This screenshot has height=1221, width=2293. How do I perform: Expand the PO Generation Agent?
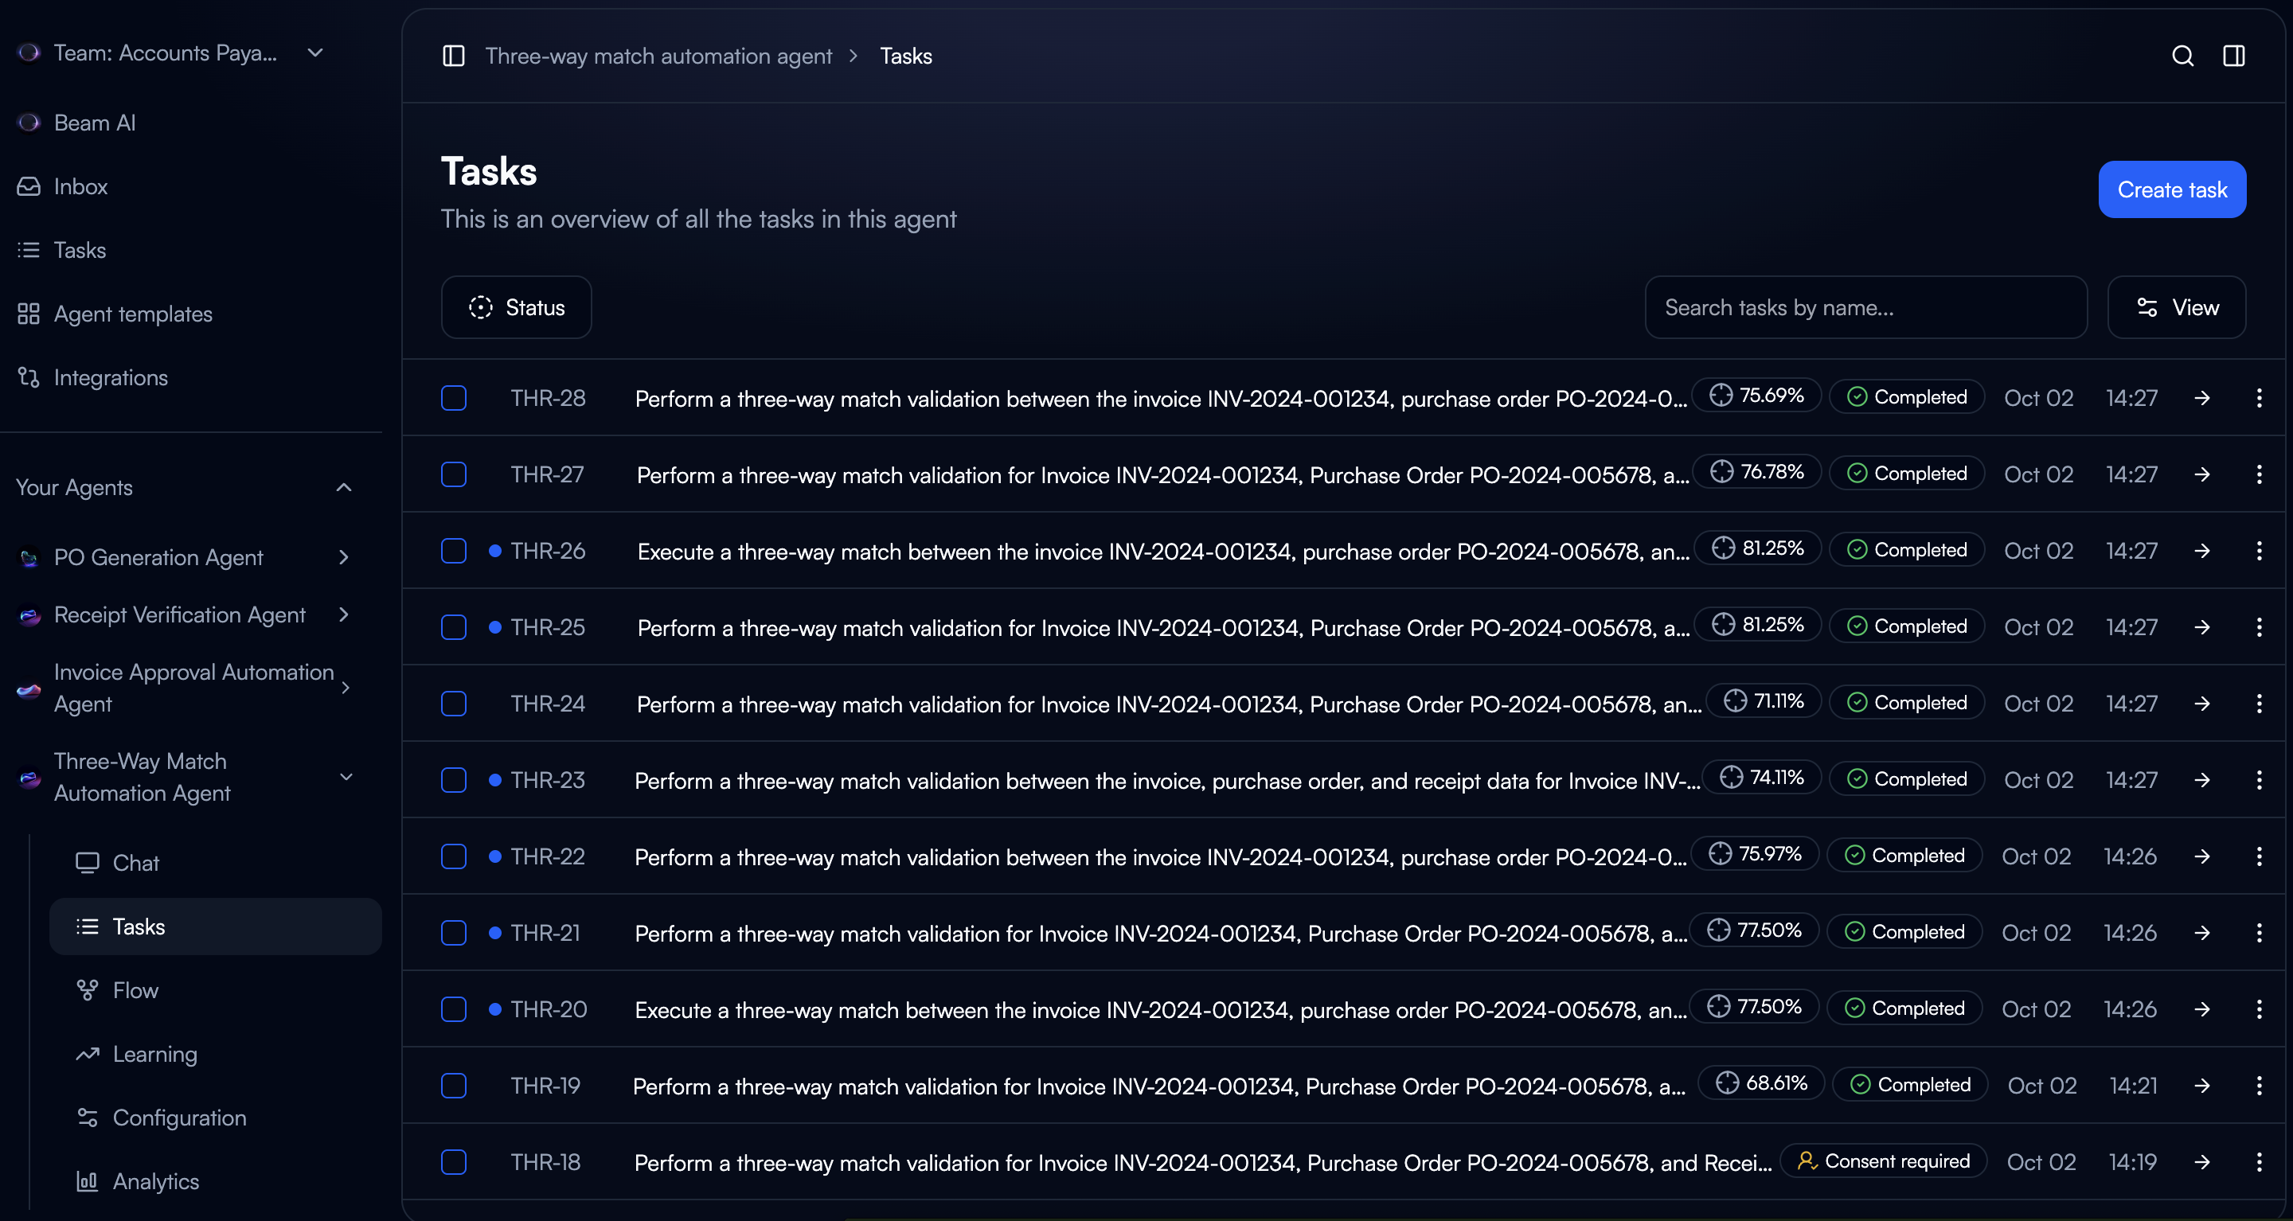[344, 558]
